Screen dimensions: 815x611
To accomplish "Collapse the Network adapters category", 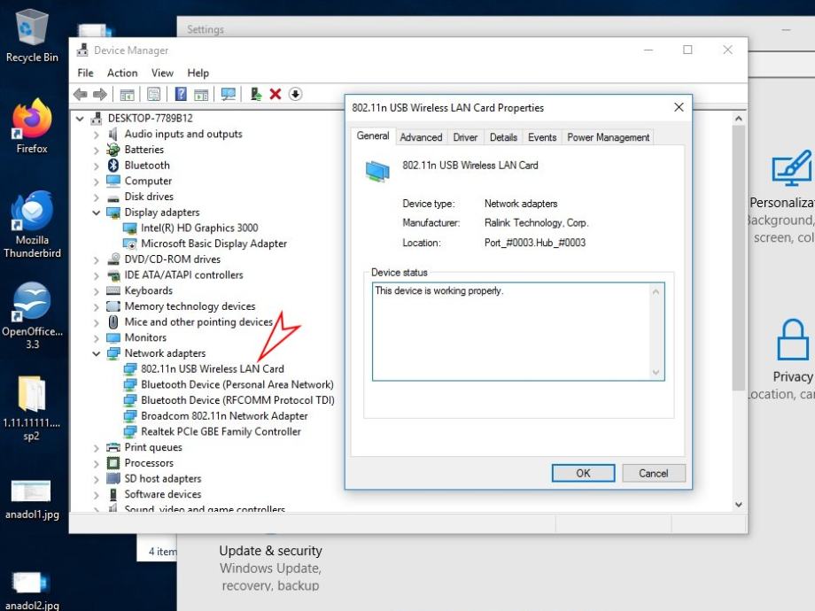I will pos(97,353).
